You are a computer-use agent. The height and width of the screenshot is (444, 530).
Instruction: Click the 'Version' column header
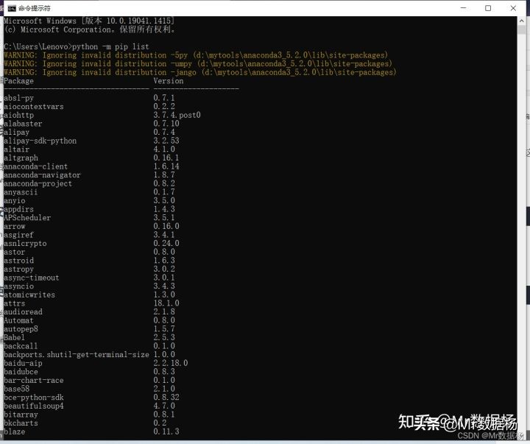[169, 81]
